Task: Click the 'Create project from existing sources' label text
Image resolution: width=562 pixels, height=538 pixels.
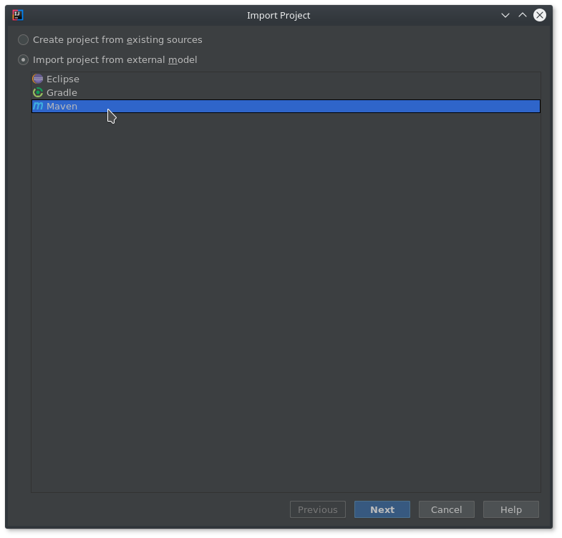Action: (117, 39)
